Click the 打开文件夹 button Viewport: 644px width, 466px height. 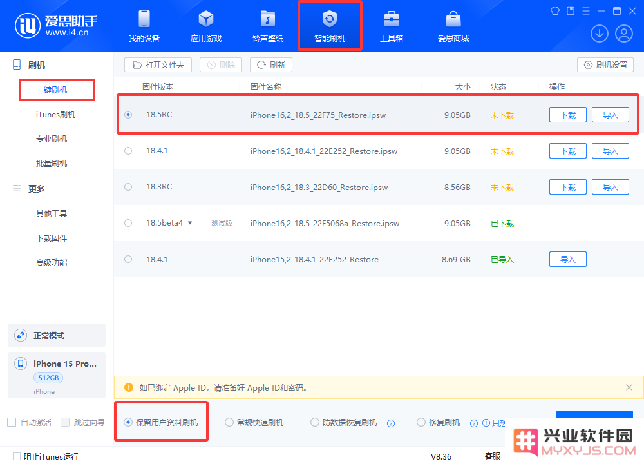158,65
